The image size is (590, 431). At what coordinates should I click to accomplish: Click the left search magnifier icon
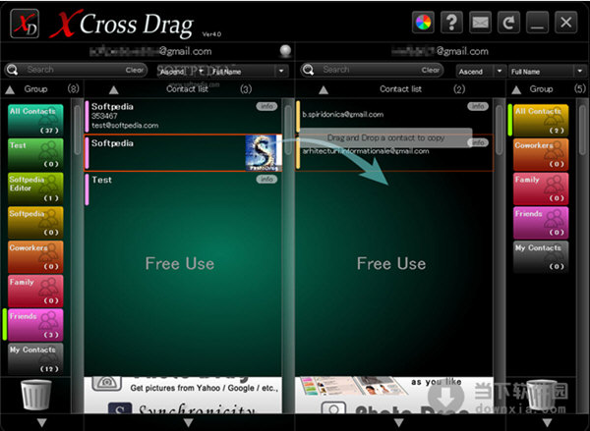pos(13,70)
